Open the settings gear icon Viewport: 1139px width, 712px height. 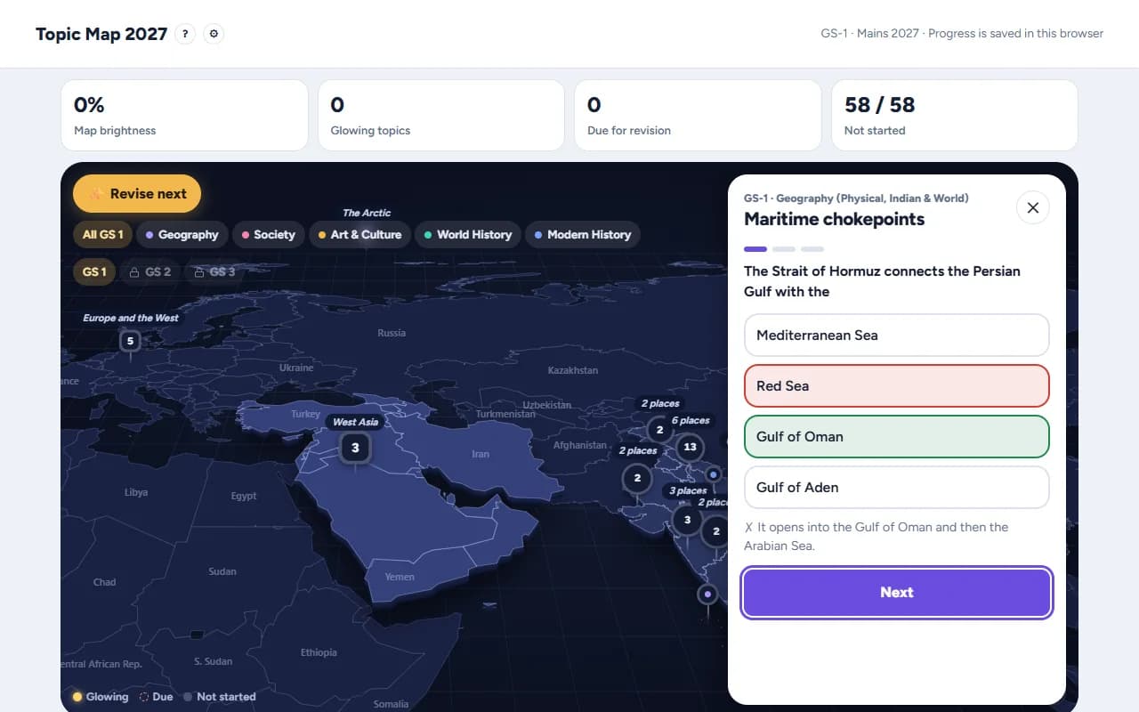coord(213,34)
